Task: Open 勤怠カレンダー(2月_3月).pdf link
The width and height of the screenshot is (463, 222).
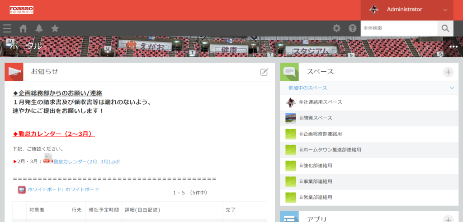Action: coord(86,162)
